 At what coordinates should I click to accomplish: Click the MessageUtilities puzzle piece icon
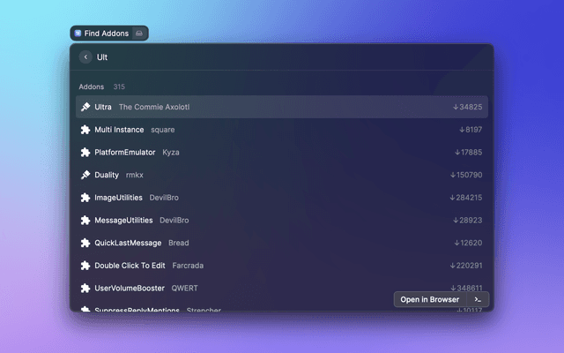point(85,220)
